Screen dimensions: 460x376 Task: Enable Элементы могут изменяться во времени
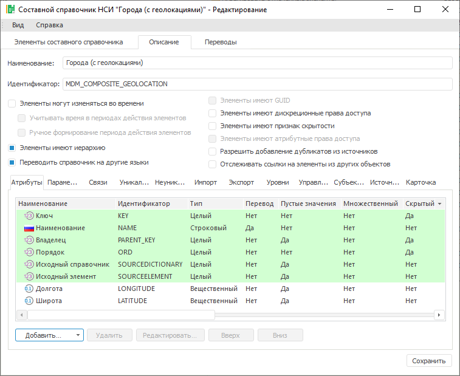(12, 104)
